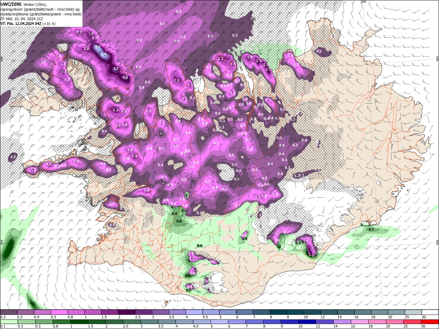Click the '0.2' label under the snow legend bar
The image size is (439, 329).
3,317
